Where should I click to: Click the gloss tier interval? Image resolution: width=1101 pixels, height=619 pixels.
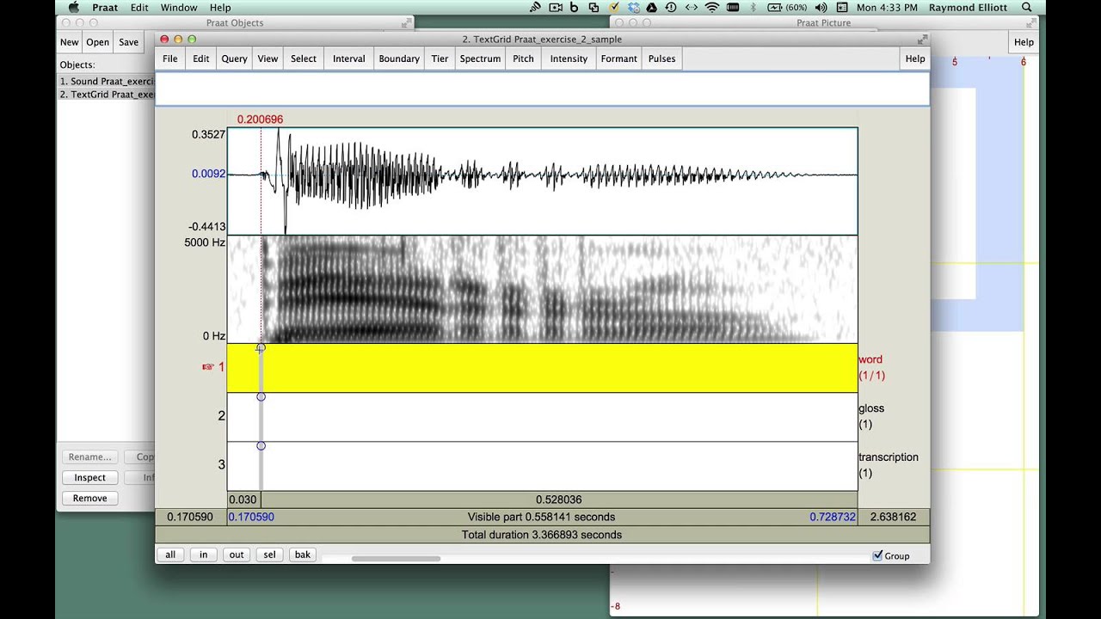[559, 417]
